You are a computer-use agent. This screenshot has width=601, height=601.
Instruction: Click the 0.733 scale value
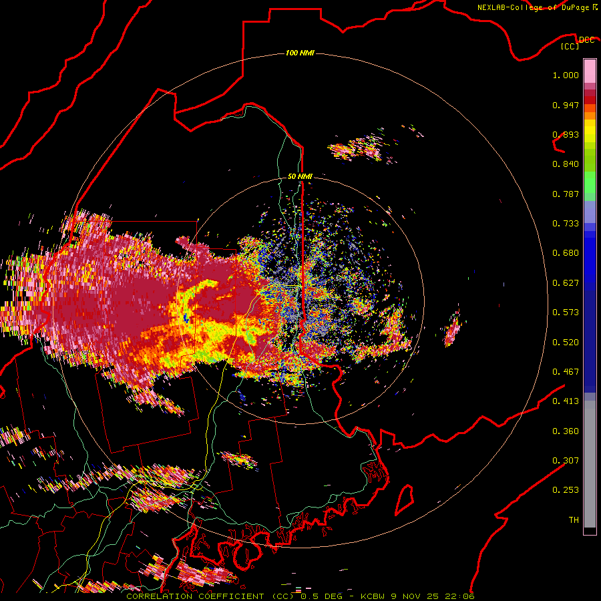point(566,224)
